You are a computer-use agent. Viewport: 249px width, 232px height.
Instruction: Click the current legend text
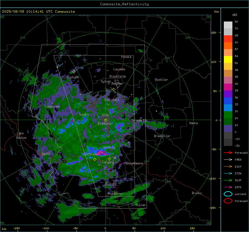[x=240, y=194]
